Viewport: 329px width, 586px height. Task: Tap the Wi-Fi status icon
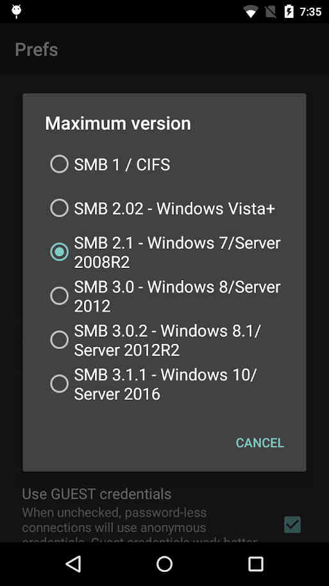[251, 12]
